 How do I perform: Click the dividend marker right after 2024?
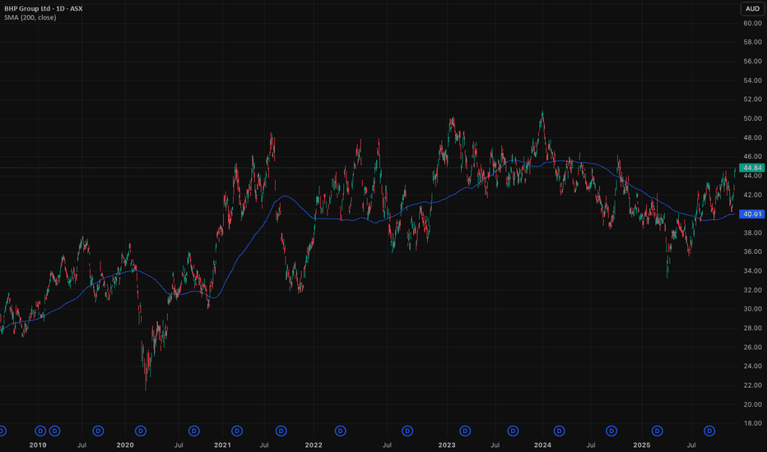[x=560, y=430]
